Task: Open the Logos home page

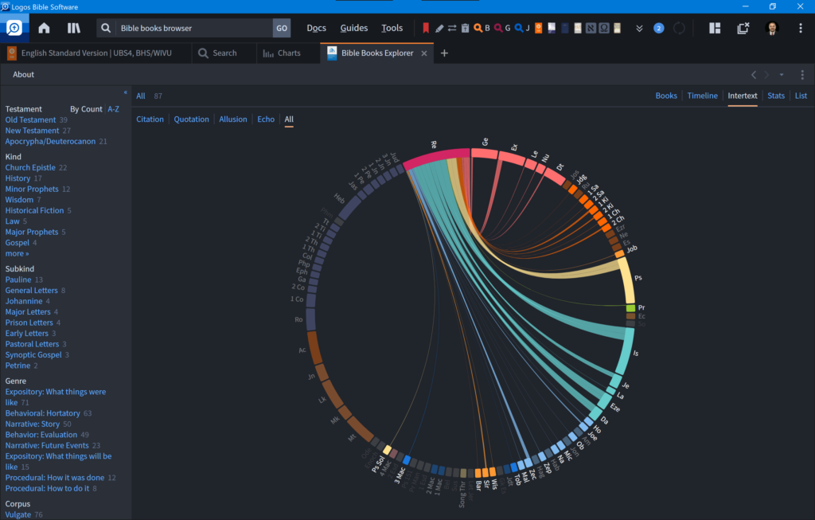Action: (x=45, y=28)
